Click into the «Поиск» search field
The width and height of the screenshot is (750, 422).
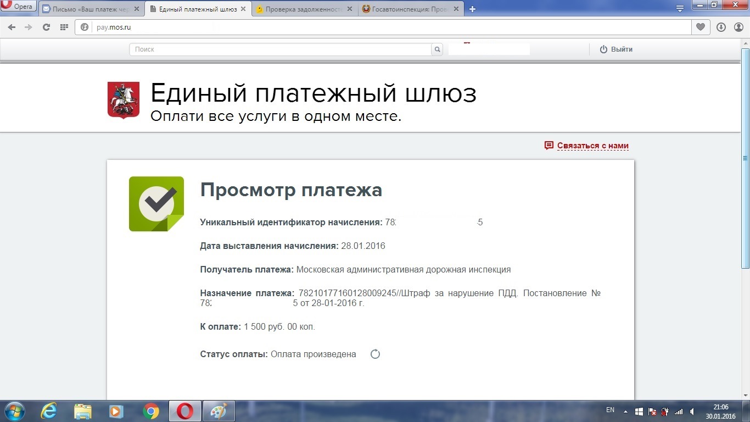point(281,49)
